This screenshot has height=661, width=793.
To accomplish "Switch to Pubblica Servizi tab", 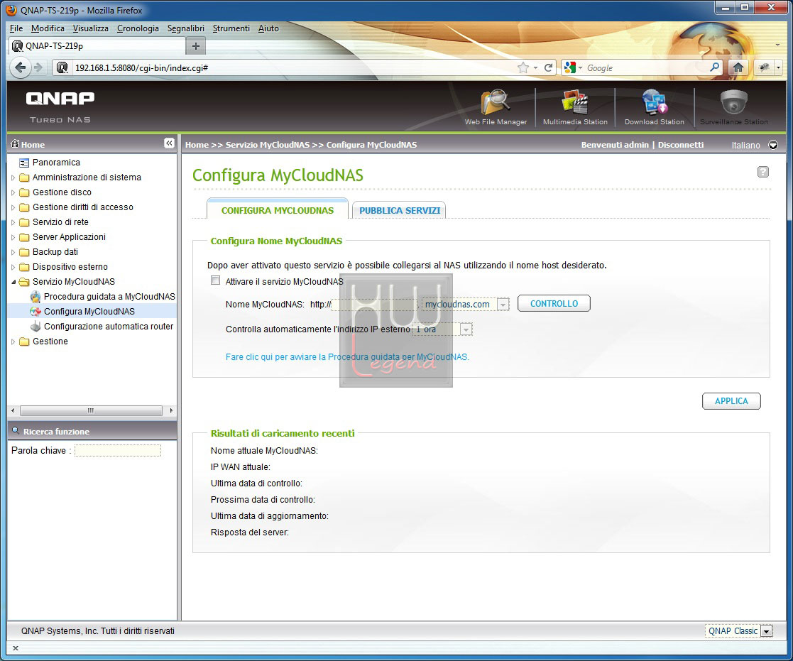I will click(400, 210).
